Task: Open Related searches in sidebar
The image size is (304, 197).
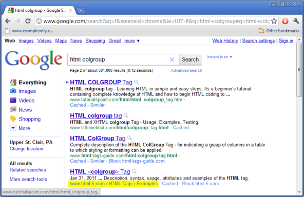Action: 28,170
